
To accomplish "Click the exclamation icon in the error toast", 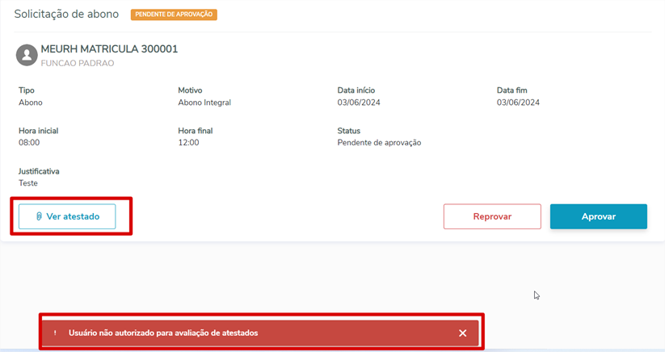I will [55, 333].
